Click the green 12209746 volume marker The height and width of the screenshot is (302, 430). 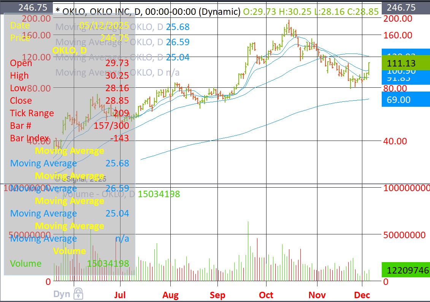click(x=405, y=270)
